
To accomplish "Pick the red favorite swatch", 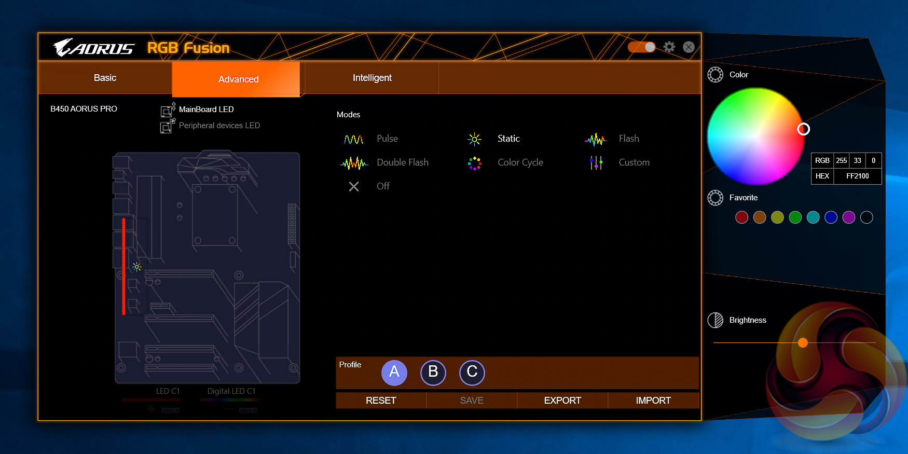I will 742,217.
